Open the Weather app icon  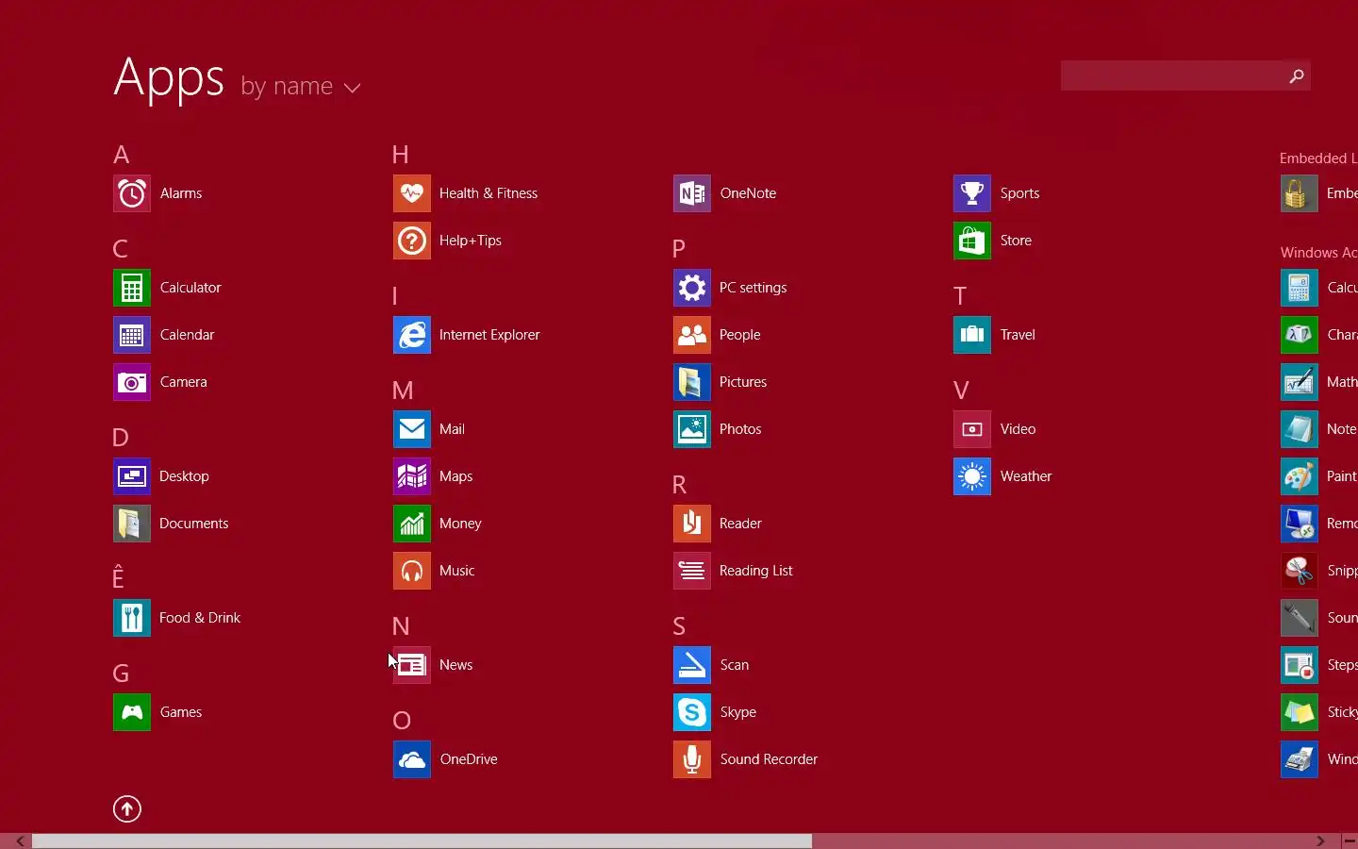[x=972, y=476]
